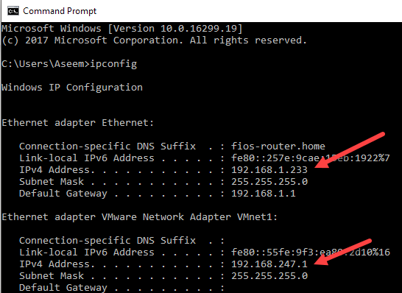The width and height of the screenshot is (402, 293).
Task: Click the red arrow pointing at 192.168.247.1
Action: point(342,252)
